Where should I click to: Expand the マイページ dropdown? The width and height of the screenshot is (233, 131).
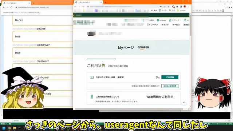(x=175, y=20)
